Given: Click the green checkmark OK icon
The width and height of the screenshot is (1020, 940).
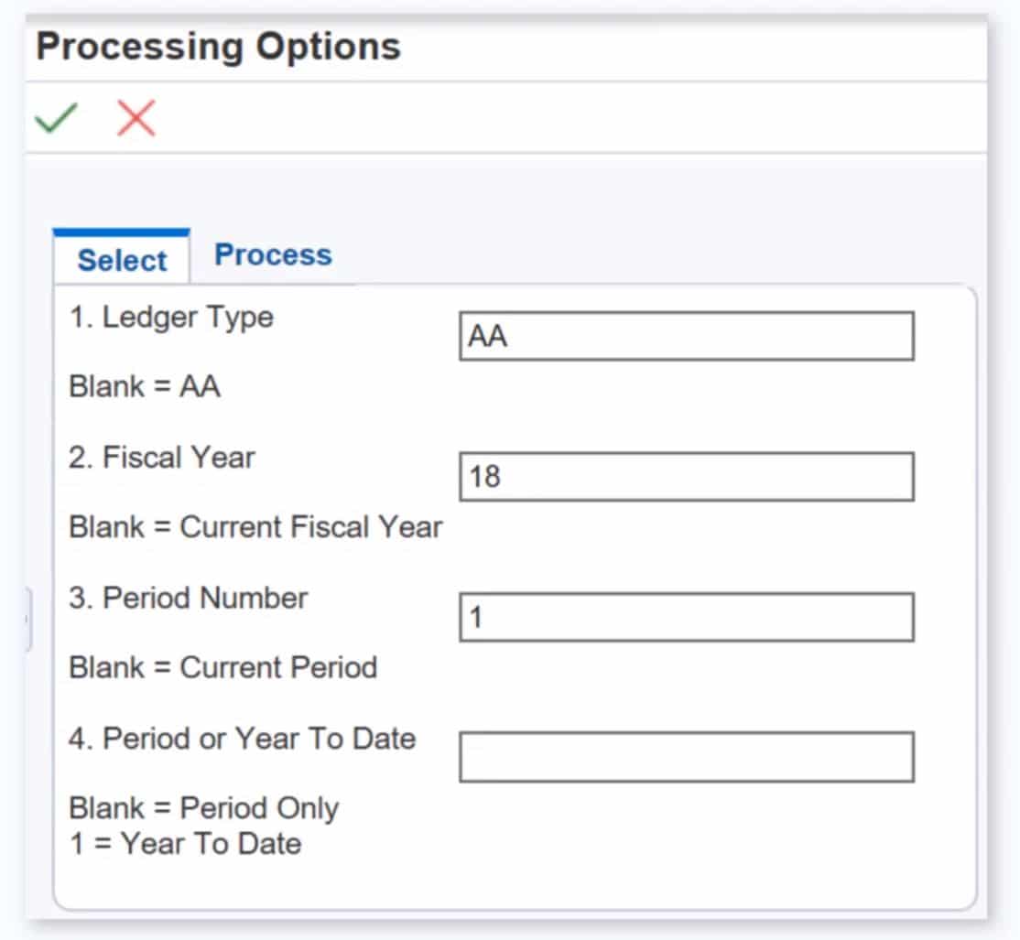Looking at the screenshot, I should pyautogui.click(x=56, y=118).
